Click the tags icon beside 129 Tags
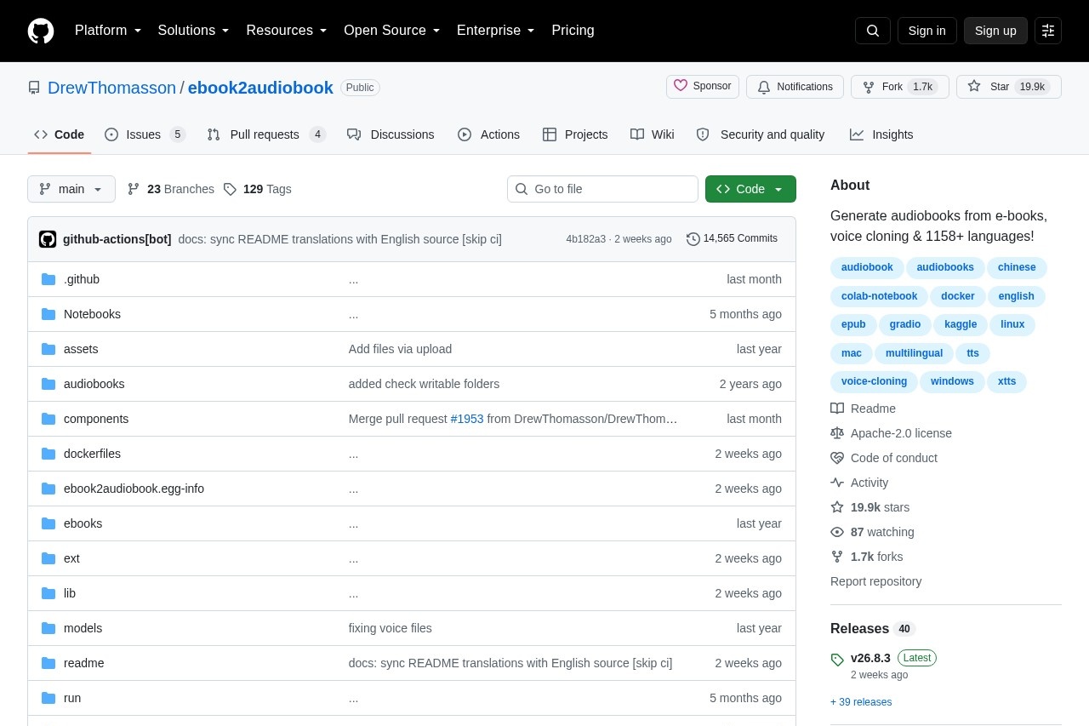 pos(230,189)
